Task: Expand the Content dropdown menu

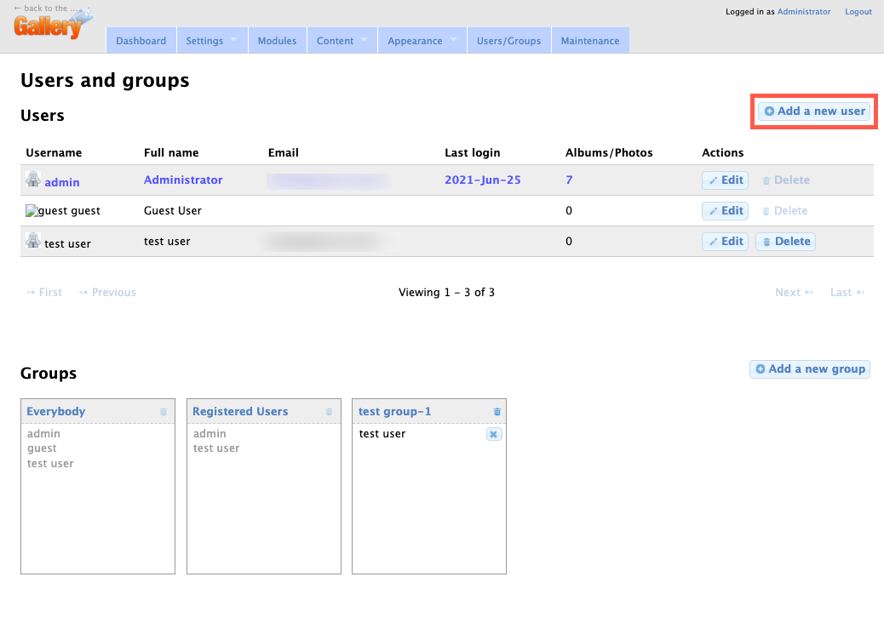Action: (x=342, y=41)
